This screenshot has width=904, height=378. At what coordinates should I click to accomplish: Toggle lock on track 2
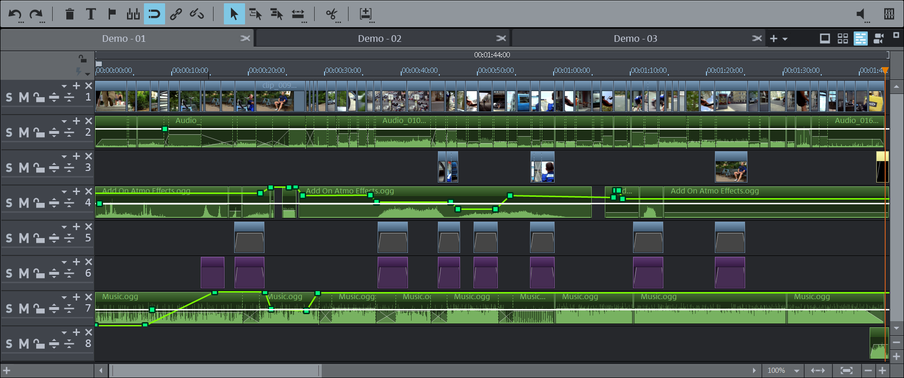click(40, 133)
